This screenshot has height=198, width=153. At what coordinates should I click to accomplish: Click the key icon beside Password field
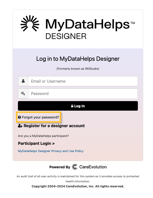23,94
